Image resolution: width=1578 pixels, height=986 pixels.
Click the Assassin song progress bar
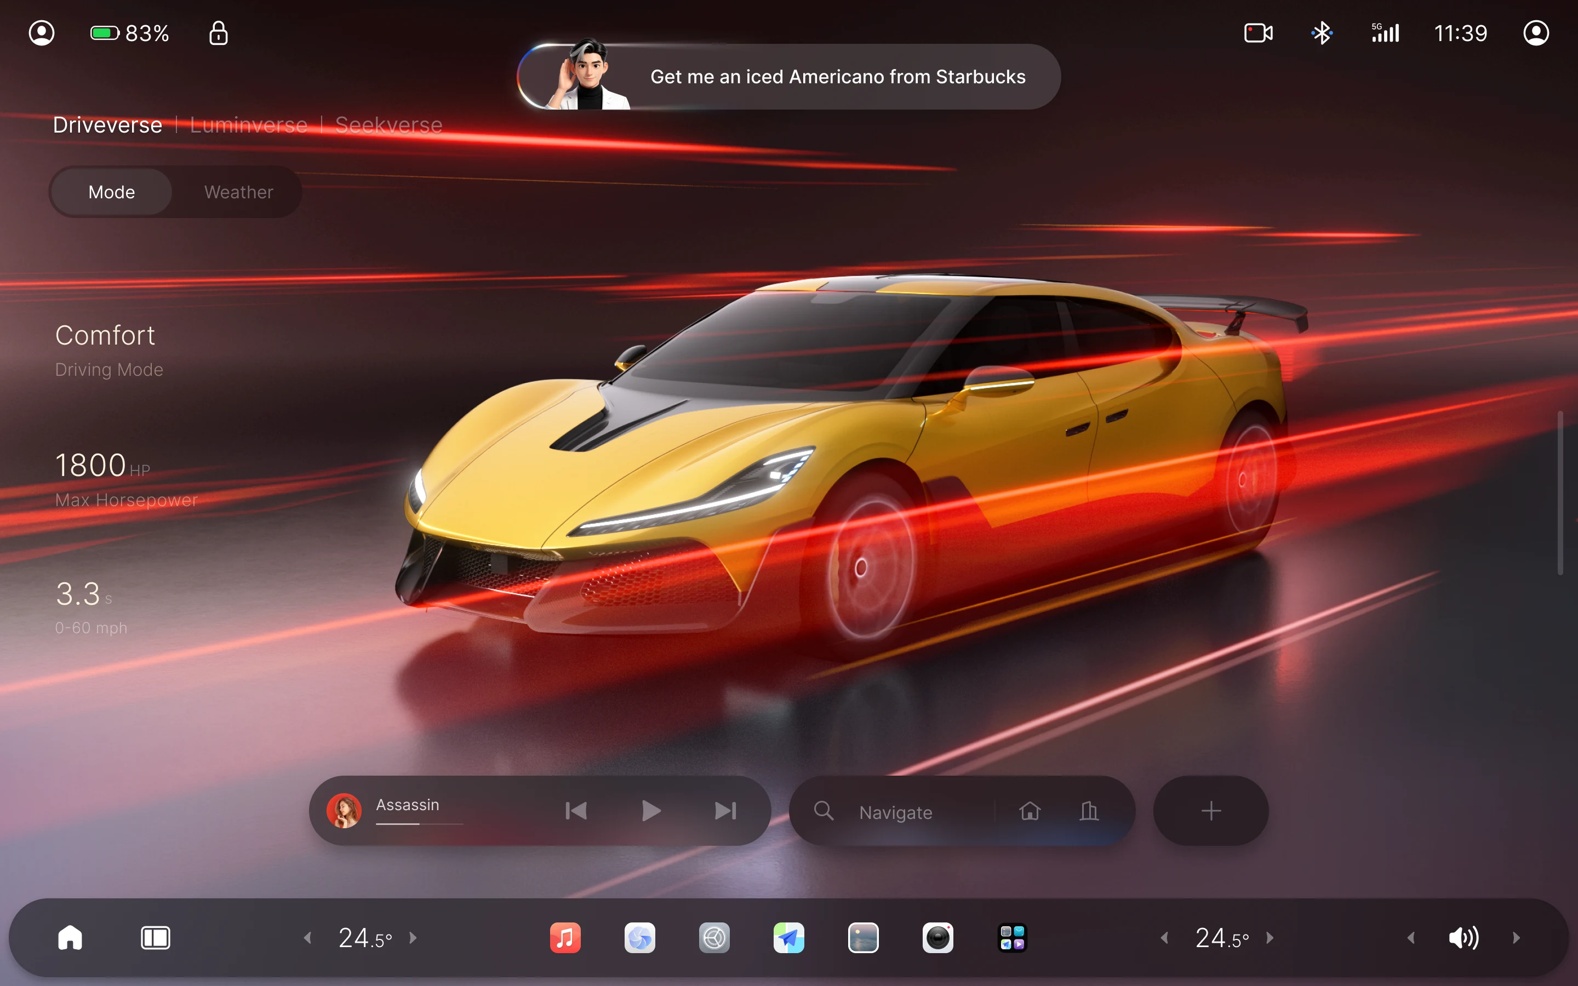tap(419, 824)
